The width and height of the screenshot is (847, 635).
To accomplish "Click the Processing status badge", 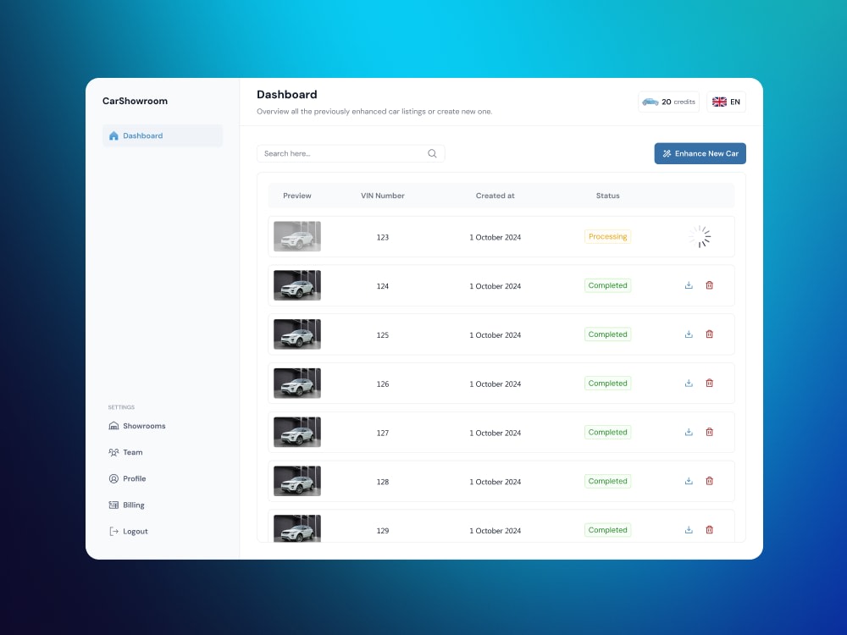I will tap(607, 236).
